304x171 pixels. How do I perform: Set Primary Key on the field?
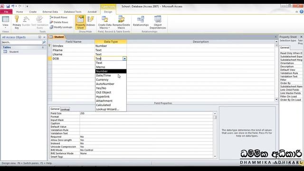(x=17, y=22)
